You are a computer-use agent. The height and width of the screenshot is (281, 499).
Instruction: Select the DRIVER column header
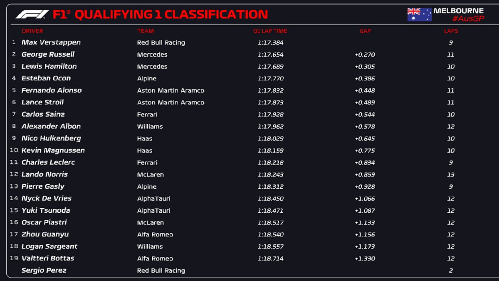pyautogui.click(x=32, y=31)
